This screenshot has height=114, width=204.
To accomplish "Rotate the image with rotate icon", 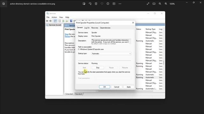I will 90,4.
